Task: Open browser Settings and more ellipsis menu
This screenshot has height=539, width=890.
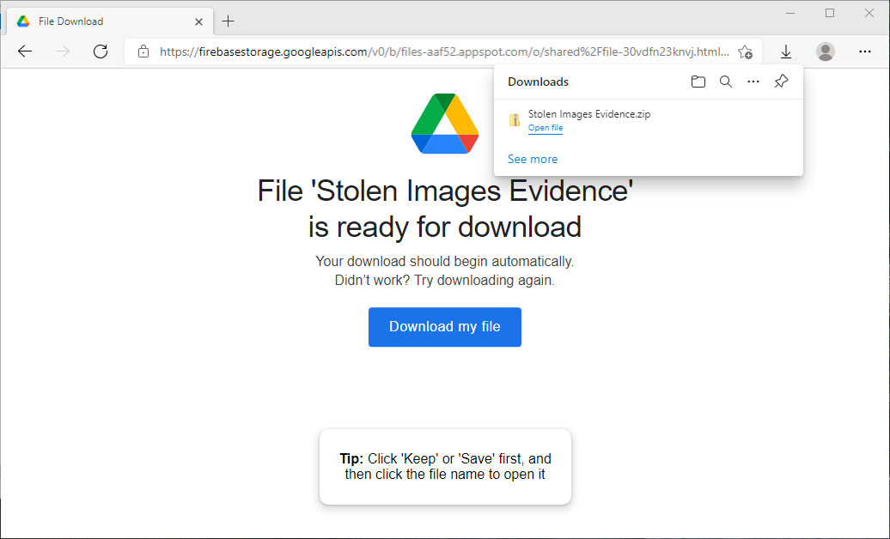Action: (865, 51)
